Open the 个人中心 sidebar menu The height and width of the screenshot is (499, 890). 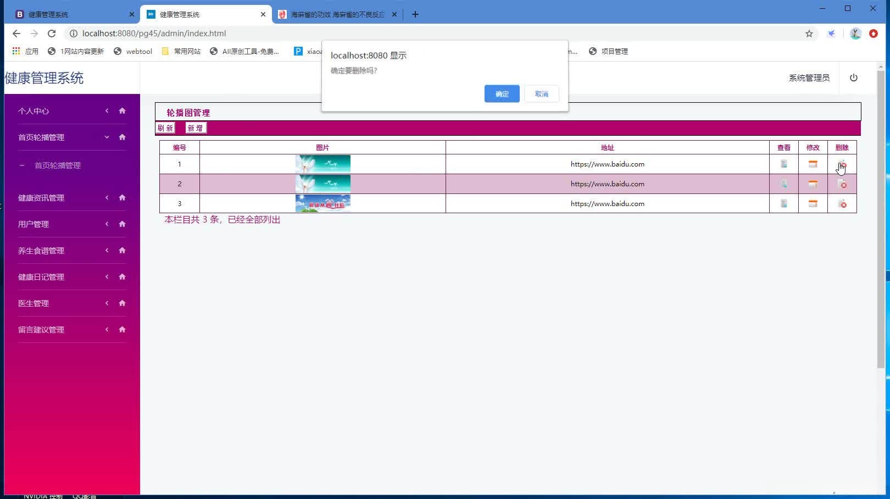34,111
